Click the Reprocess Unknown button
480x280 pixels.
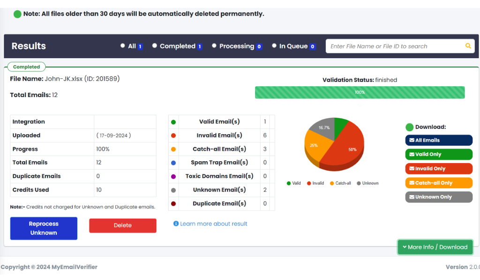pyautogui.click(x=44, y=228)
